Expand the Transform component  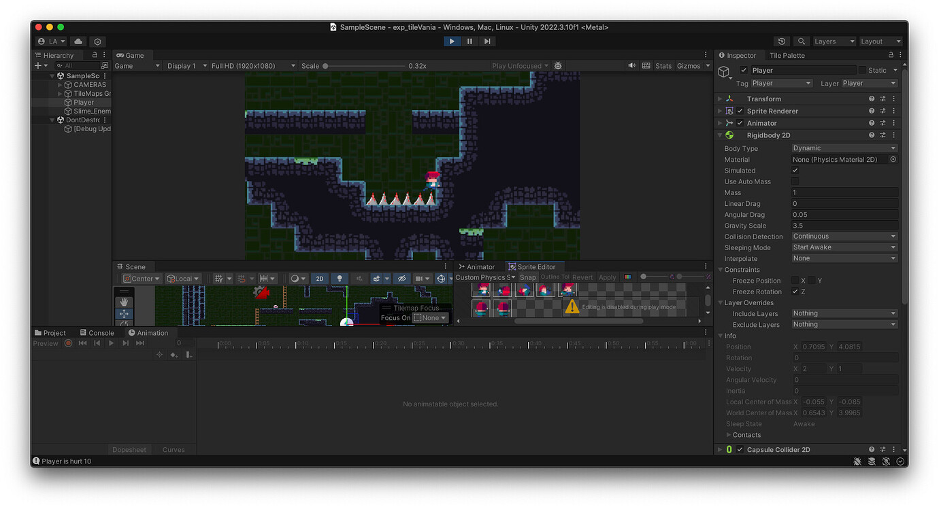(x=720, y=99)
